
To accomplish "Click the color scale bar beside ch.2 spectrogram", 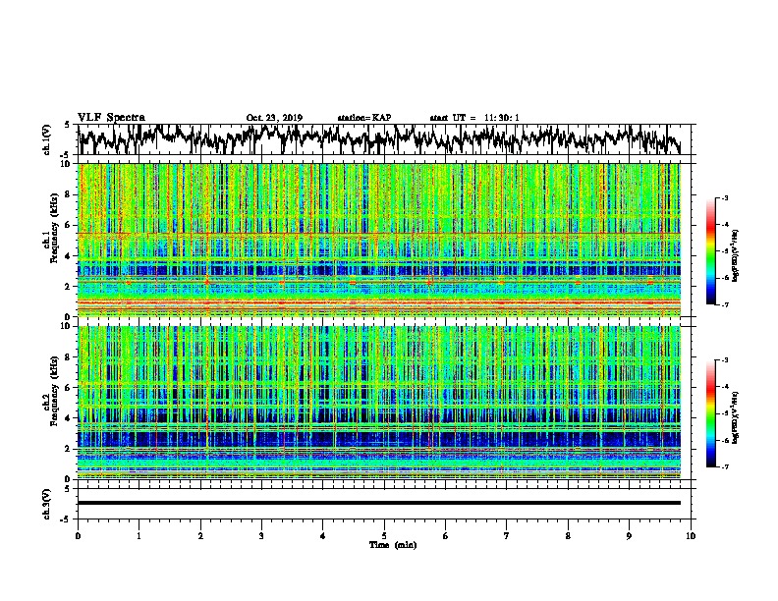I will coord(711,413).
